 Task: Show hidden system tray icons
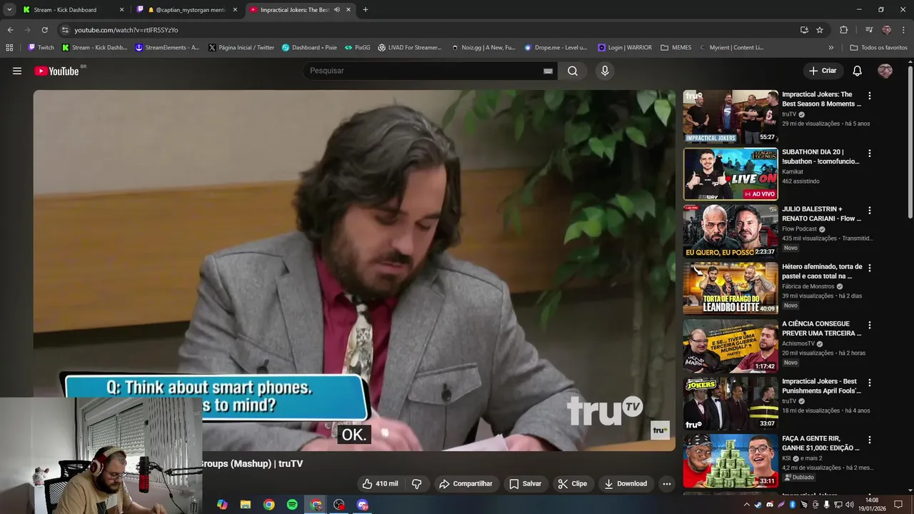[x=747, y=505]
